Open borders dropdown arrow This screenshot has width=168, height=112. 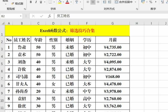coord(54,2)
